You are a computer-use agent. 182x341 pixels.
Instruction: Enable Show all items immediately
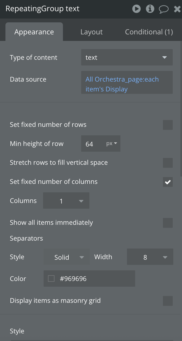(168, 223)
